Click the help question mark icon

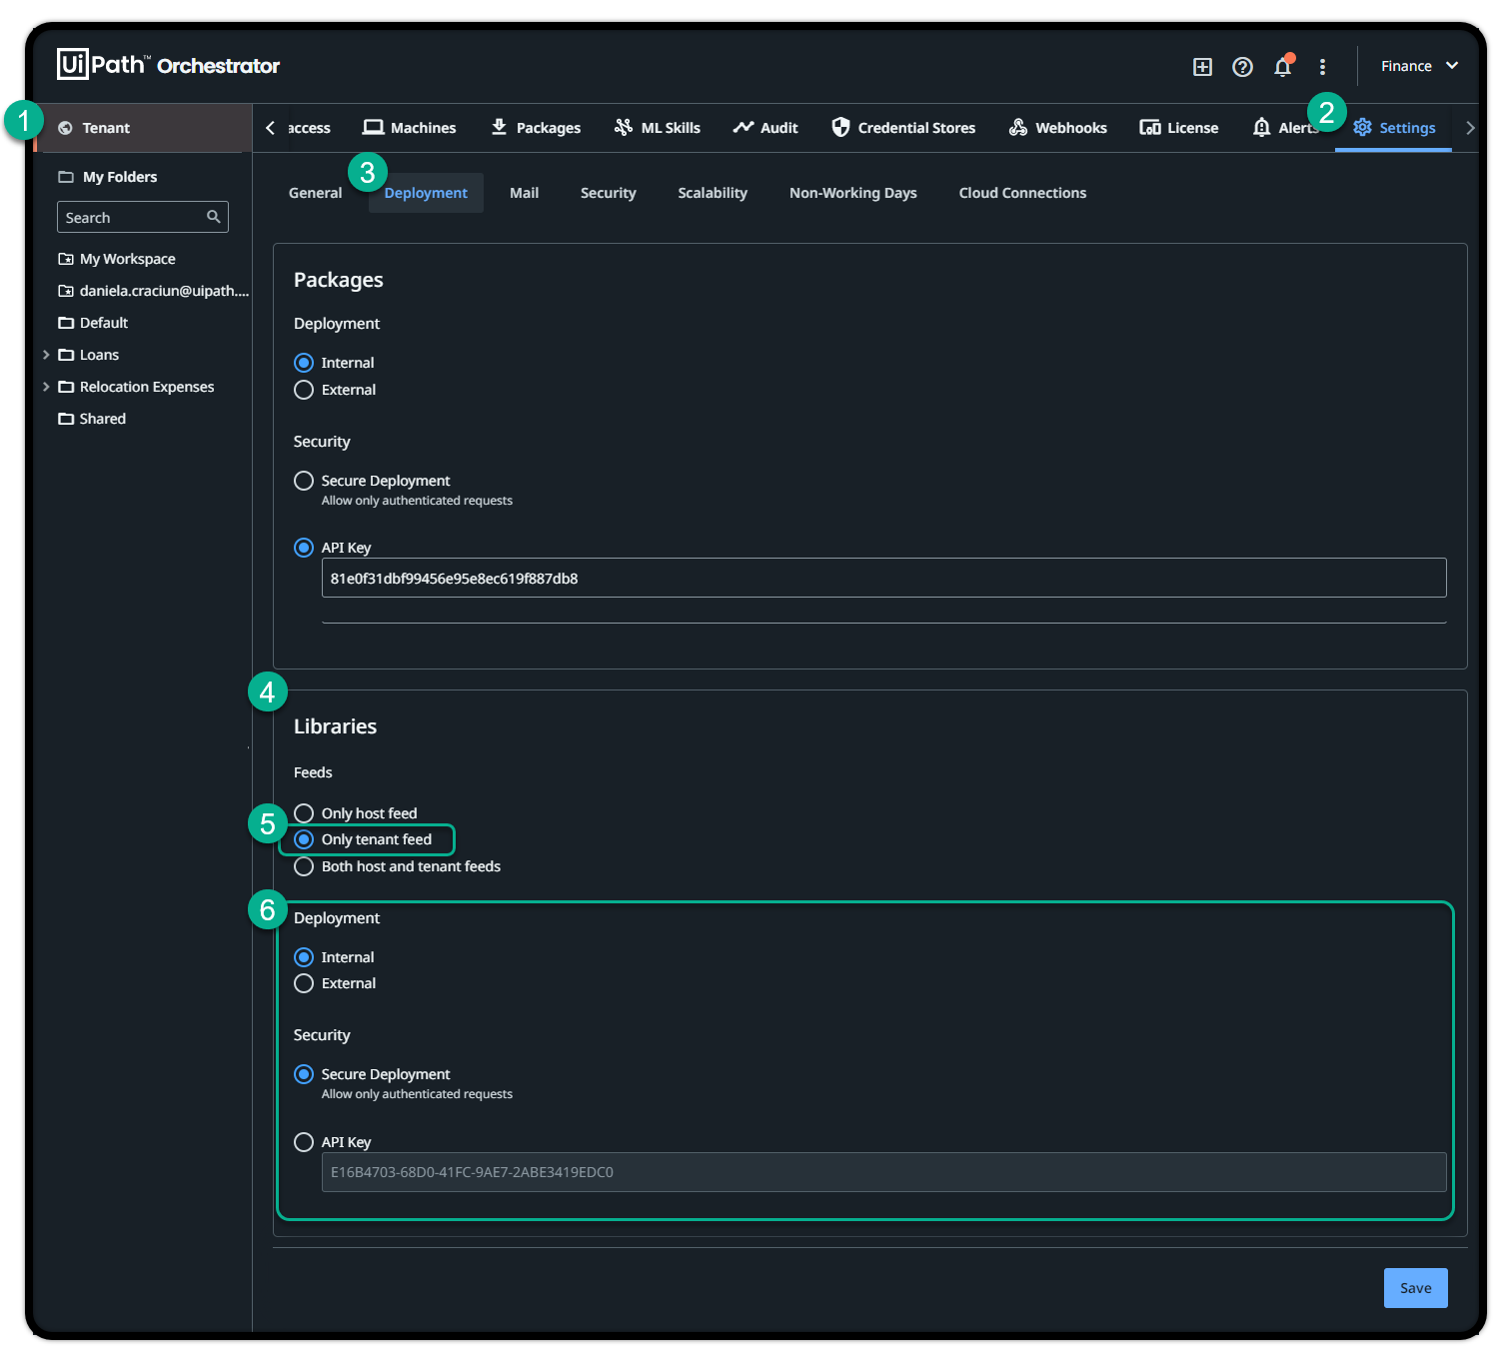pyautogui.click(x=1242, y=67)
